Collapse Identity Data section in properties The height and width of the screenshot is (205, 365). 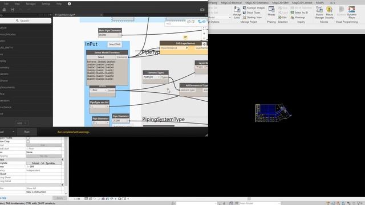[62, 159]
